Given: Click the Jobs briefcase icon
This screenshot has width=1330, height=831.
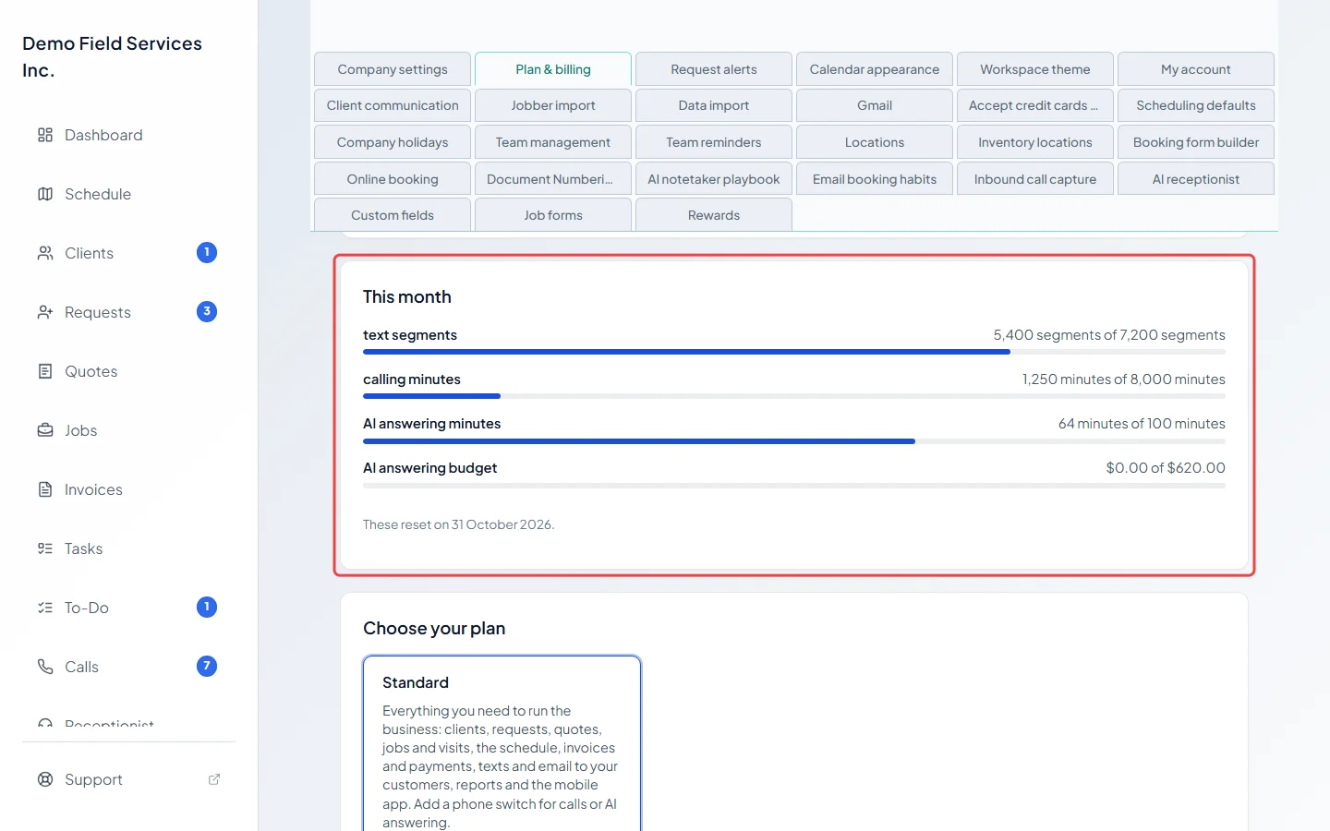Looking at the screenshot, I should coord(45,430).
